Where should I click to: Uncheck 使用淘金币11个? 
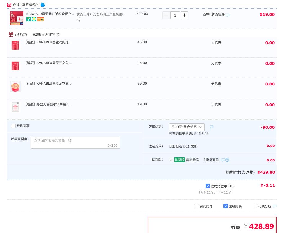tap(208, 186)
